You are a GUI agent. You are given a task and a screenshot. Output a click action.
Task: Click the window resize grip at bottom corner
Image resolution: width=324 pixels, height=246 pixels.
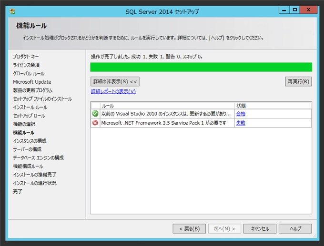(x=314, y=236)
